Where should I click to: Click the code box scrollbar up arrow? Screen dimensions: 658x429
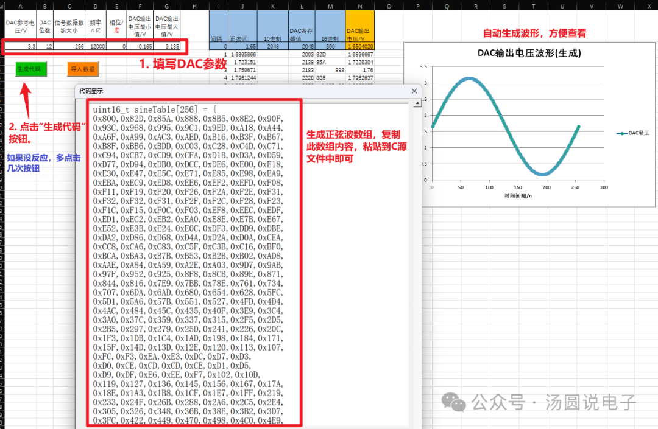(x=417, y=103)
